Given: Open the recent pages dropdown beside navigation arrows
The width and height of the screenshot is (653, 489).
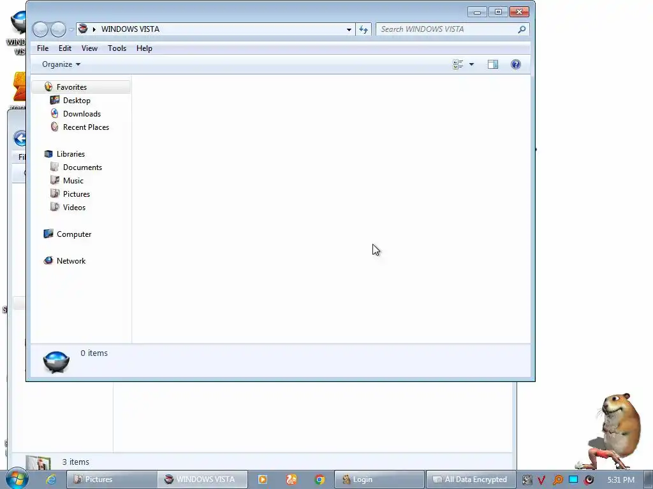Looking at the screenshot, I should click(x=71, y=29).
